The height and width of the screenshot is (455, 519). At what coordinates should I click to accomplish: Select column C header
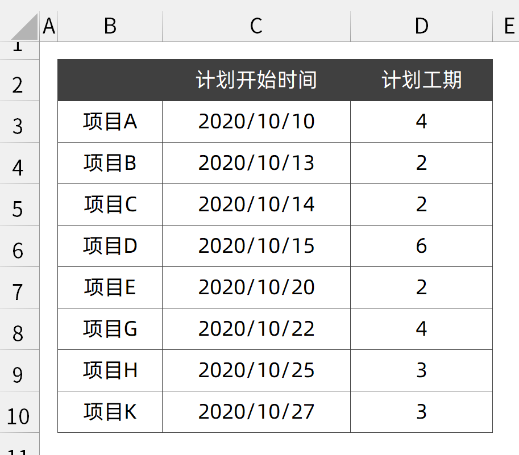[256, 26]
